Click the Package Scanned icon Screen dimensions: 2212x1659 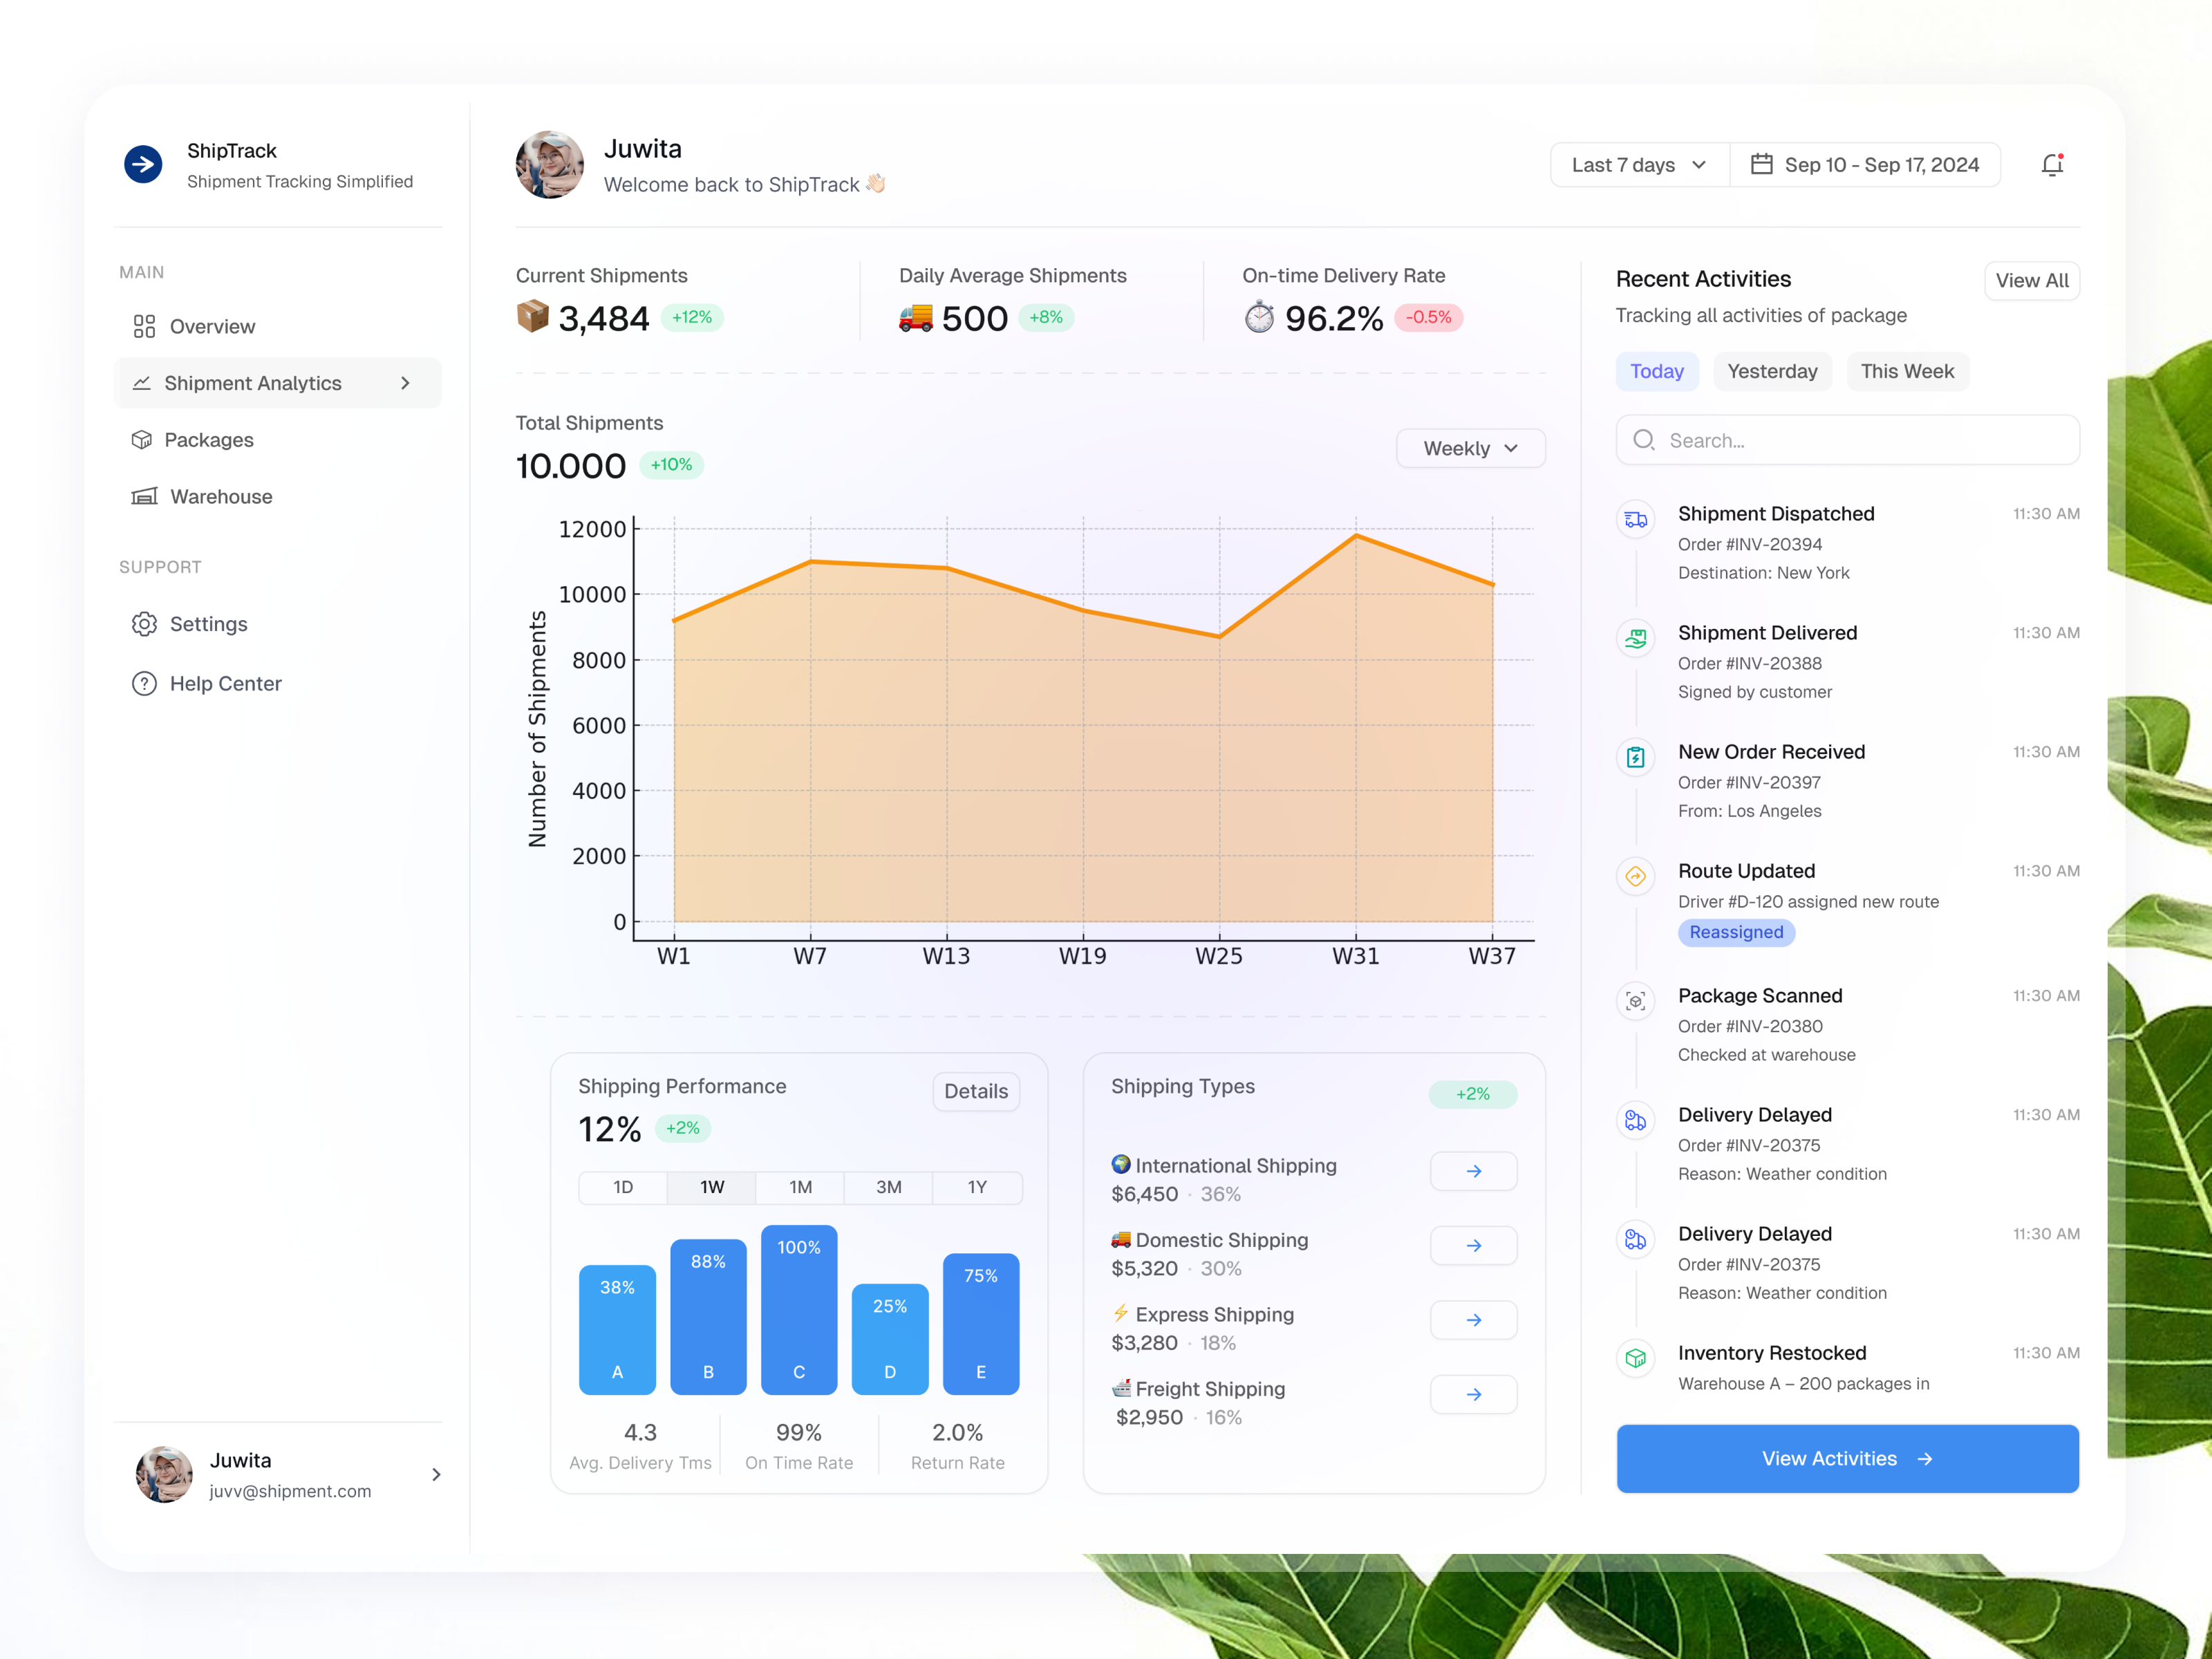coord(1635,1001)
